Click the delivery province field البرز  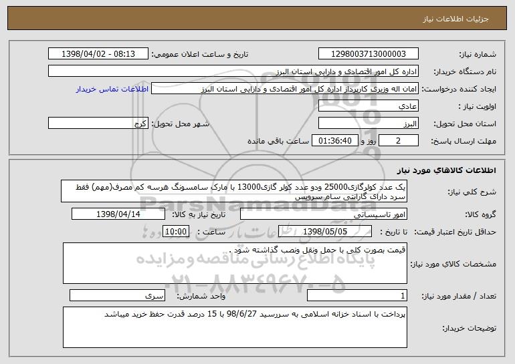(x=368, y=124)
